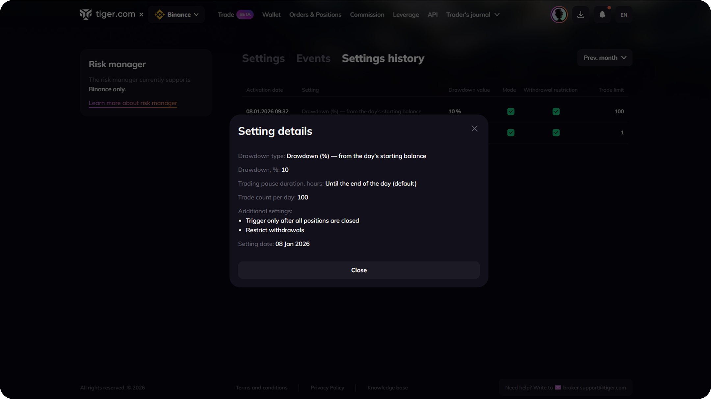The height and width of the screenshot is (399, 711).
Task: Select the 08.01.2026 09:32 history row
Action: pos(267,111)
